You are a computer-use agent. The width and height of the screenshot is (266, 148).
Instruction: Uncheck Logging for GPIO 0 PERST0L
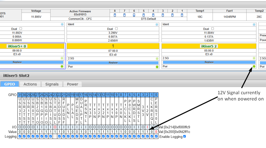click(156, 136)
